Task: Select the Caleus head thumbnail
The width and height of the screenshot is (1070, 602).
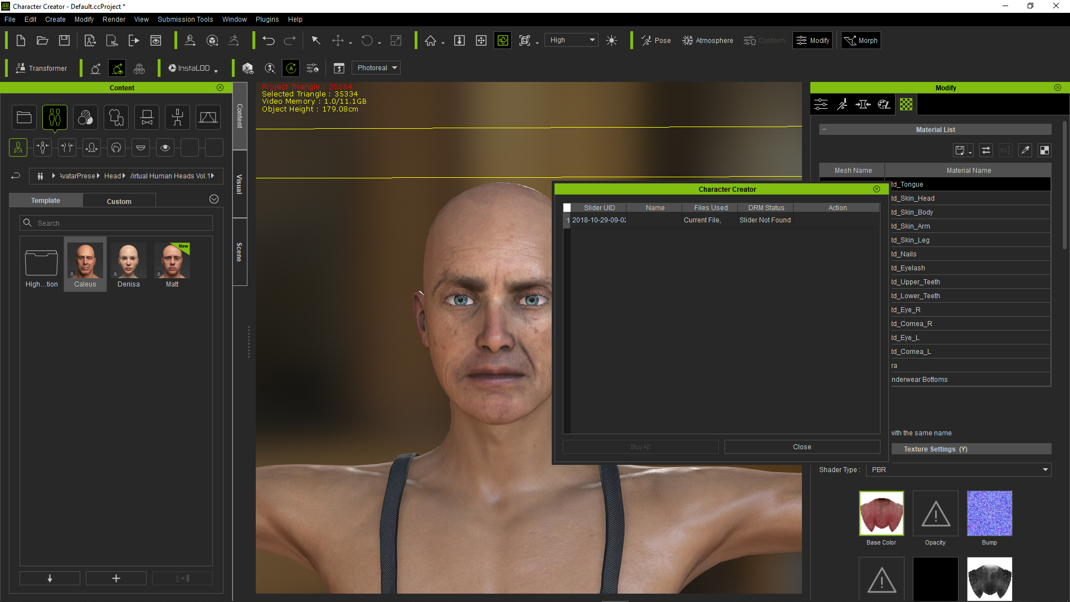Action: click(x=85, y=264)
